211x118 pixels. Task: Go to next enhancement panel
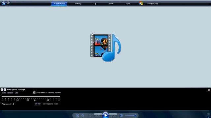tap(5, 89)
